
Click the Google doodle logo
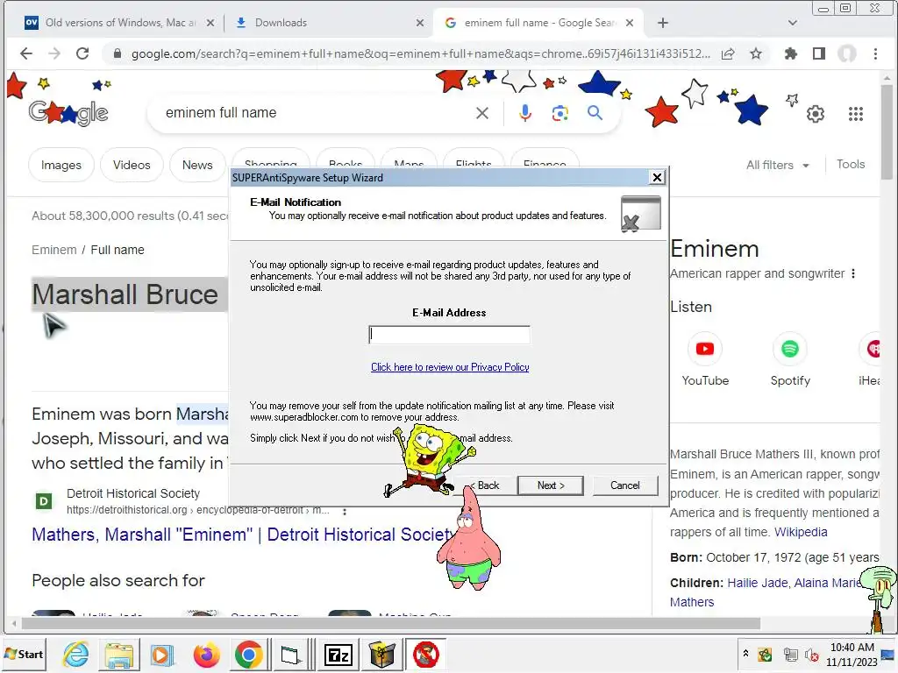[x=68, y=113]
